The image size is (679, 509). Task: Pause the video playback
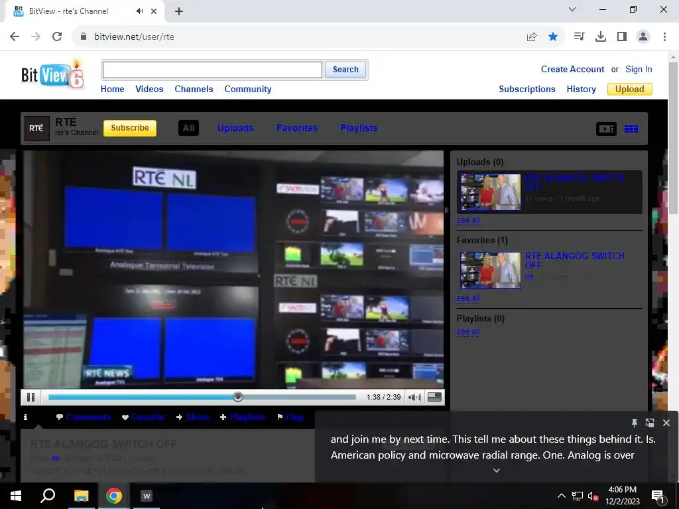(x=31, y=397)
